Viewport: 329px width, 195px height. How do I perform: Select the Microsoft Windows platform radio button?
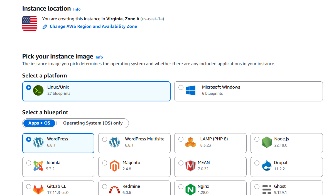[x=181, y=87]
